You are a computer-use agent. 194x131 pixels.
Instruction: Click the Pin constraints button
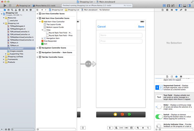tap(121, 128)
